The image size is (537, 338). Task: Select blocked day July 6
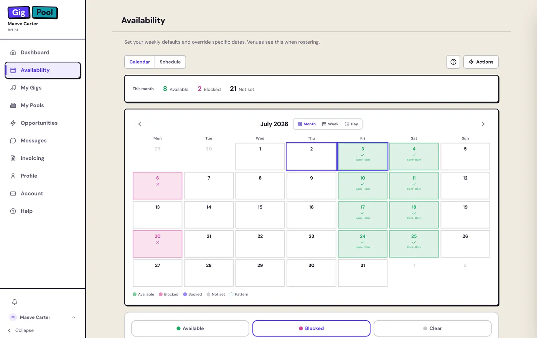click(158, 185)
